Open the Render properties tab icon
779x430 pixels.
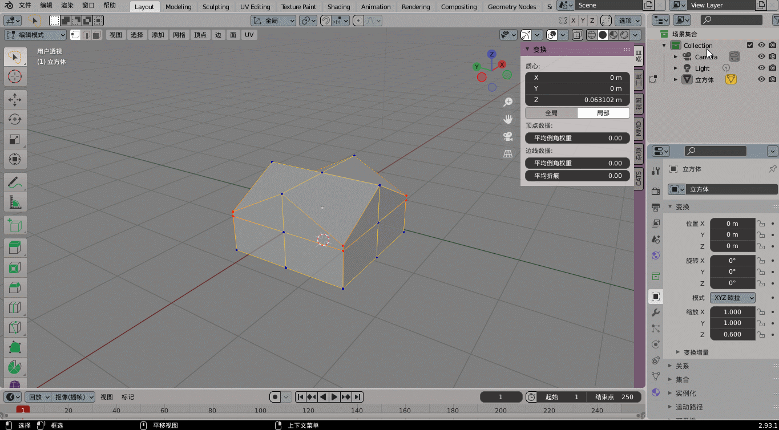656,191
